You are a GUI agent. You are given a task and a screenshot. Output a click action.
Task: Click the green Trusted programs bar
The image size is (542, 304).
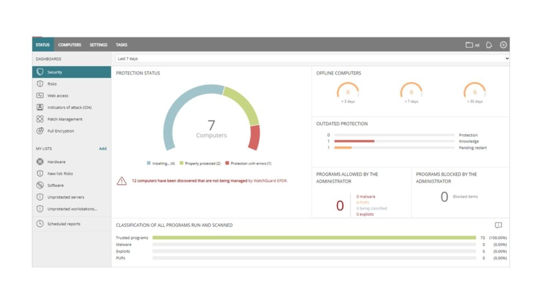[314, 238]
